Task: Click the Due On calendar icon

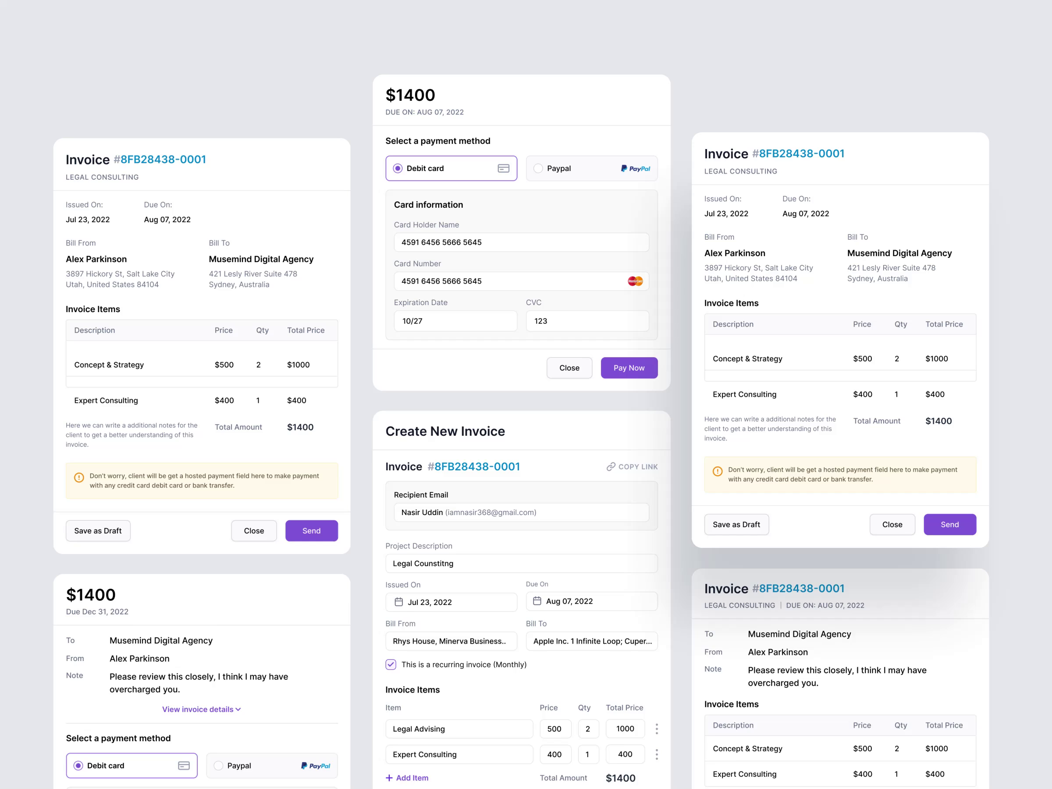Action: coord(537,601)
